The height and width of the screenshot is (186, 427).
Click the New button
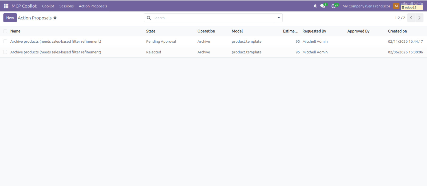click(10, 18)
